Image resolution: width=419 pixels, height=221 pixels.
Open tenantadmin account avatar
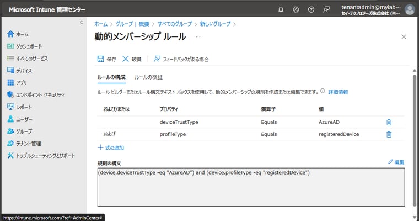(x=410, y=9)
